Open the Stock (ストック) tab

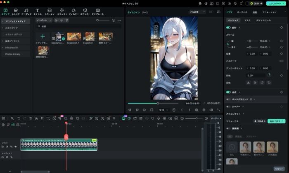coord(16,12)
